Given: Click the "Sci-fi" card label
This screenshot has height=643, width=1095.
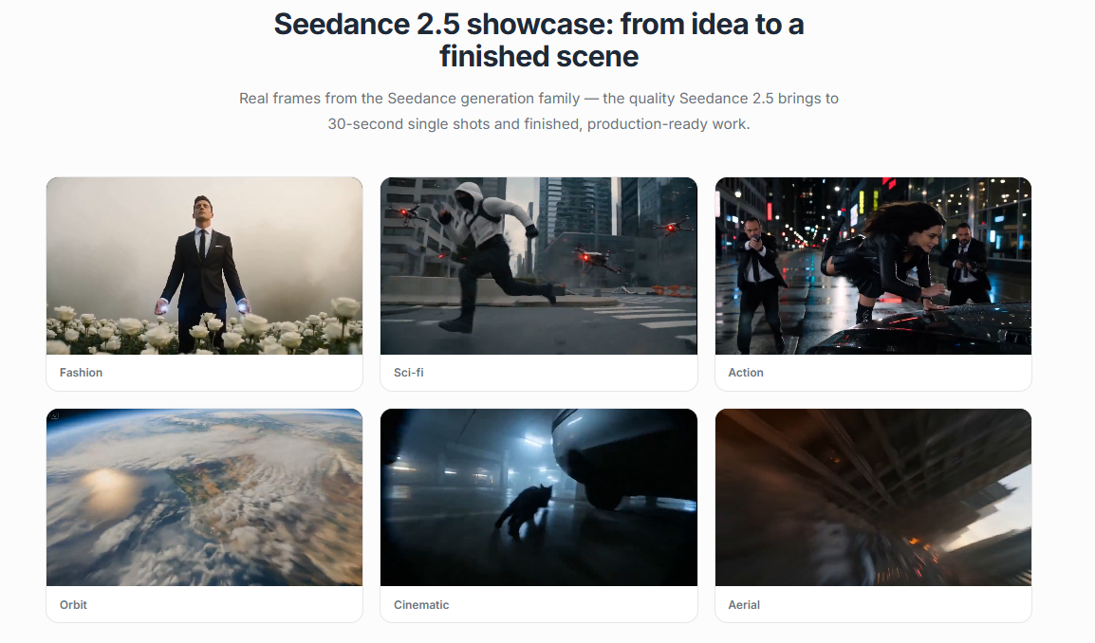Looking at the screenshot, I should point(409,373).
